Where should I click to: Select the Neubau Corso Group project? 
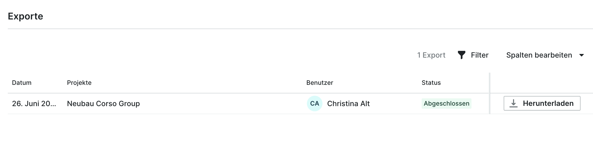pos(103,104)
